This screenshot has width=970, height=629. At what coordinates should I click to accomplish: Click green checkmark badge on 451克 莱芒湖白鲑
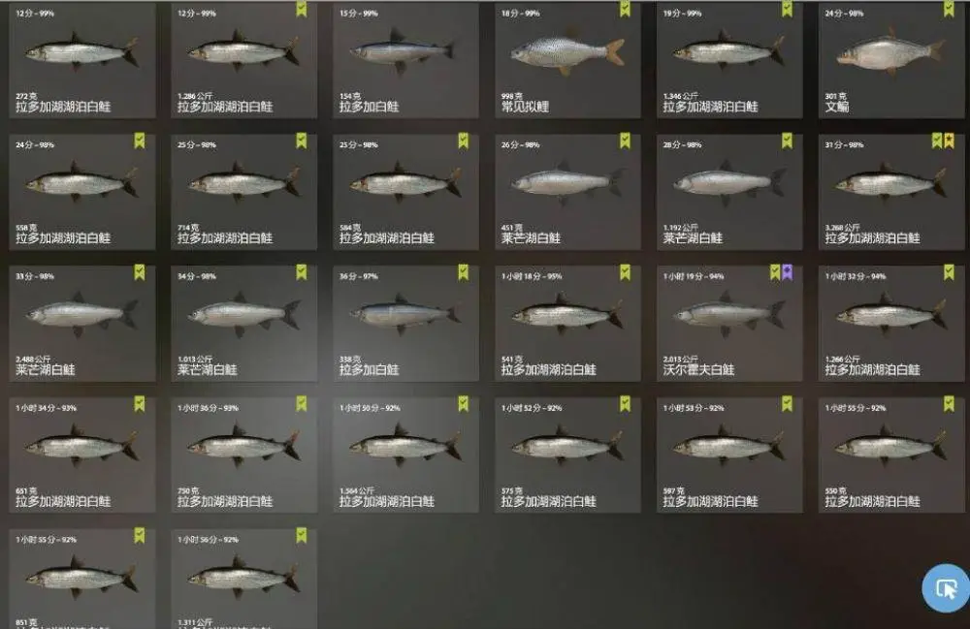tap(625, 141)
